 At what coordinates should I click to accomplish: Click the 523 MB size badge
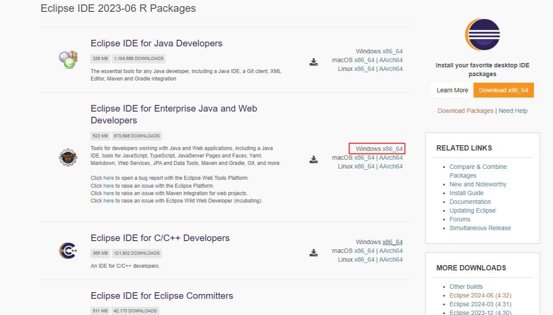[100, 136]
